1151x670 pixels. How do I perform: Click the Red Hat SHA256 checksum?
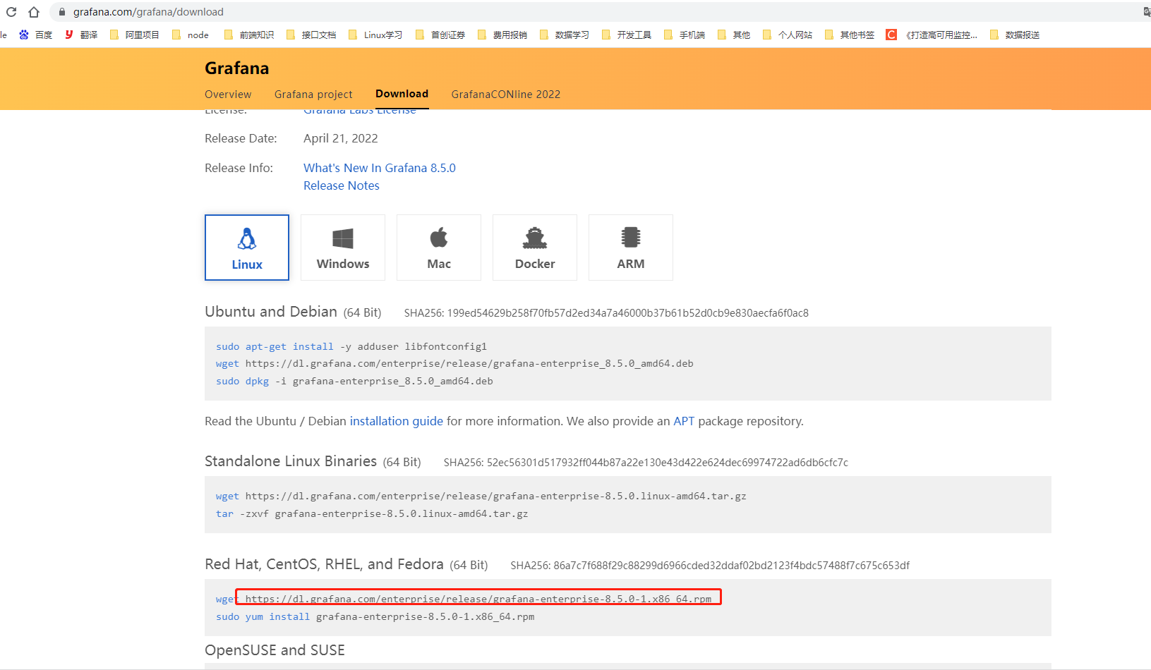tap(710, 566)
